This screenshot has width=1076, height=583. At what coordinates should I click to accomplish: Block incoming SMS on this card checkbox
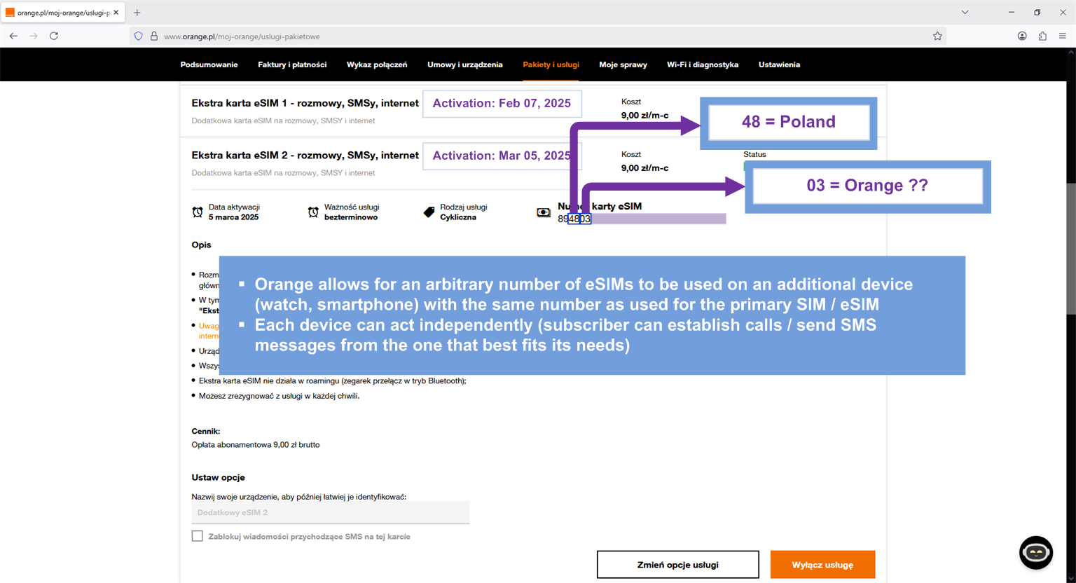(x=198, y=536)
